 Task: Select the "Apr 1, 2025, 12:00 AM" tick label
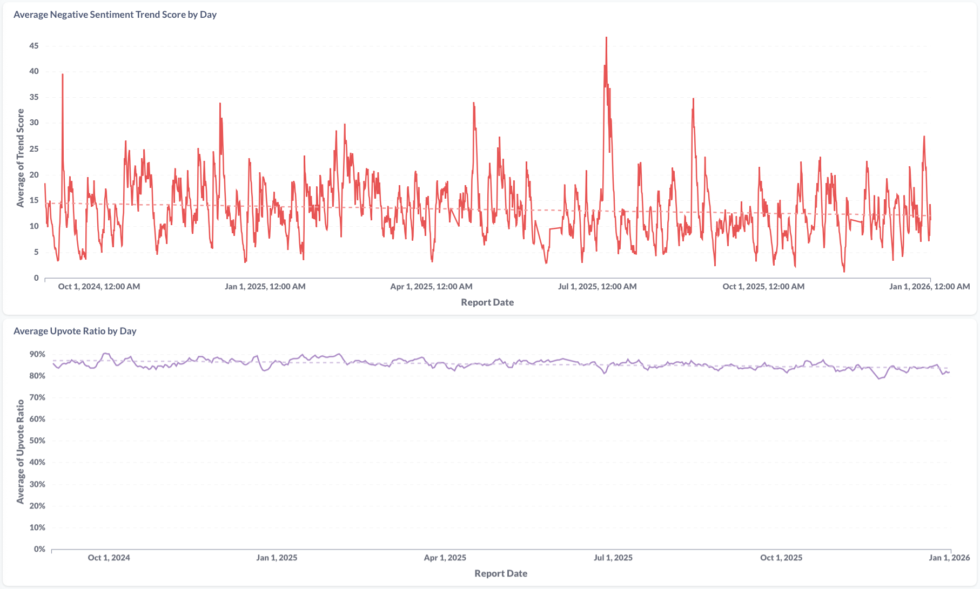431,287
